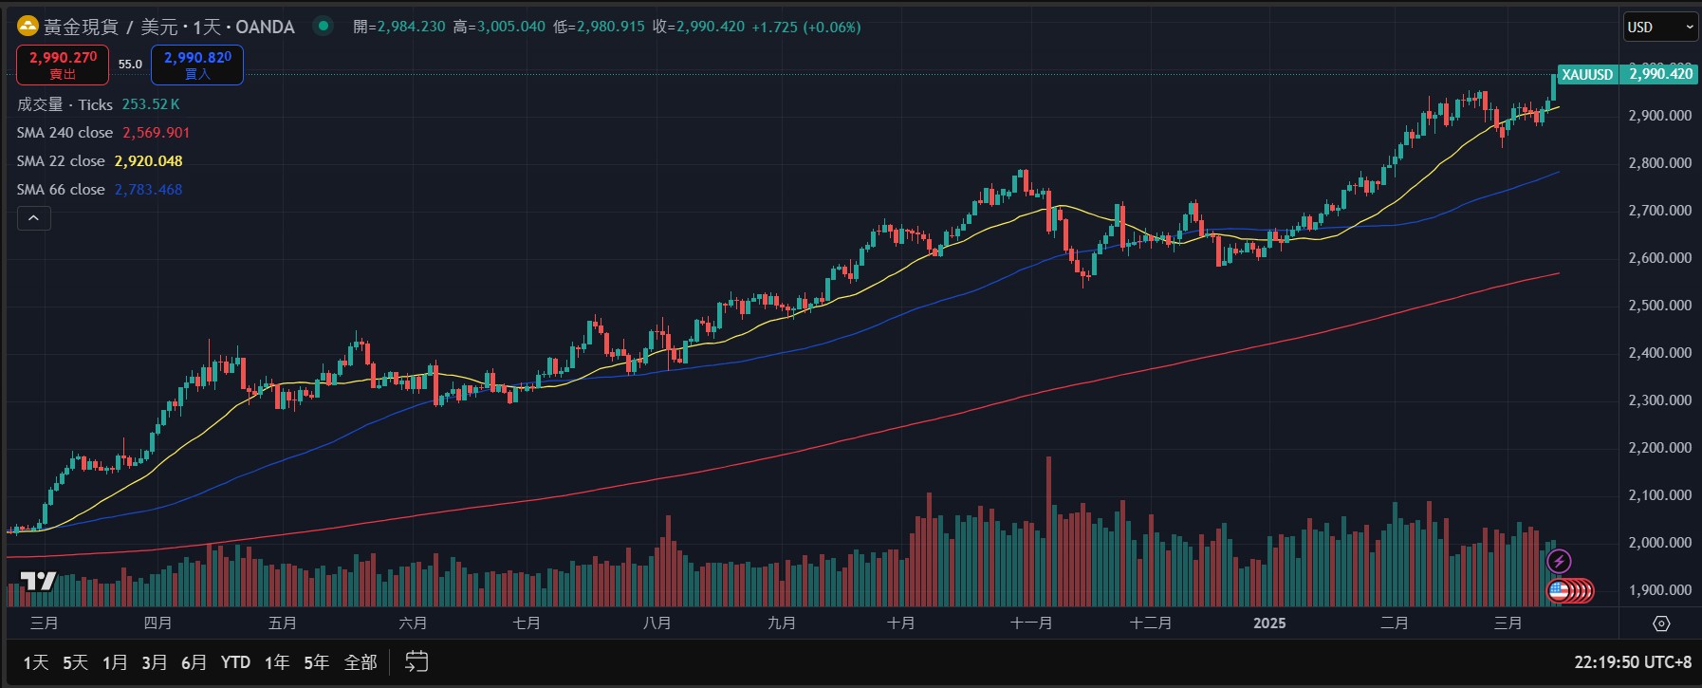Viewport: 1702px width, 688px height.
Task: Click the gold symbol icon next to the title
Action: coord(28,27)
